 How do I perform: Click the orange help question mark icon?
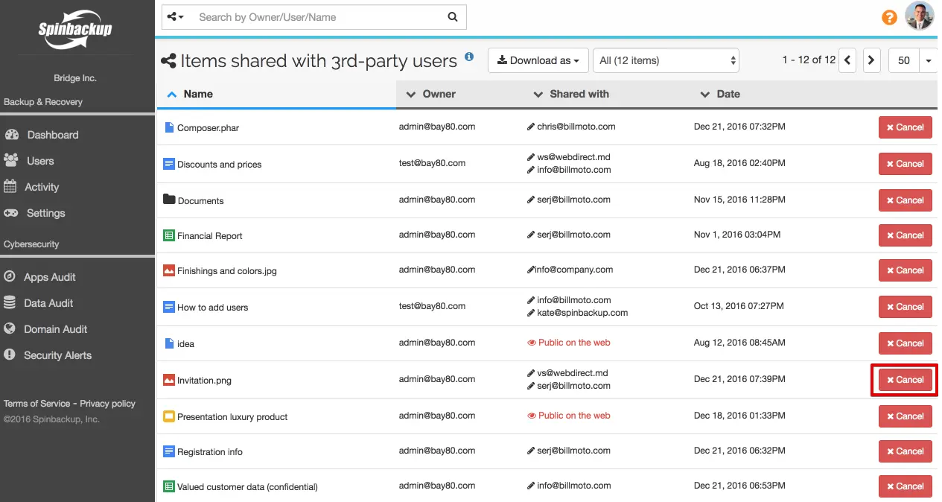click(889, 17)
